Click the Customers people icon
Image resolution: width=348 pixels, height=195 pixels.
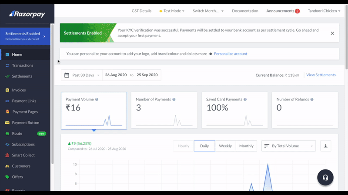(7, 166)
